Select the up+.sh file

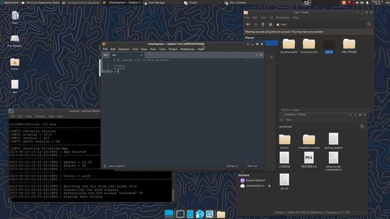(x=285, y=181)
